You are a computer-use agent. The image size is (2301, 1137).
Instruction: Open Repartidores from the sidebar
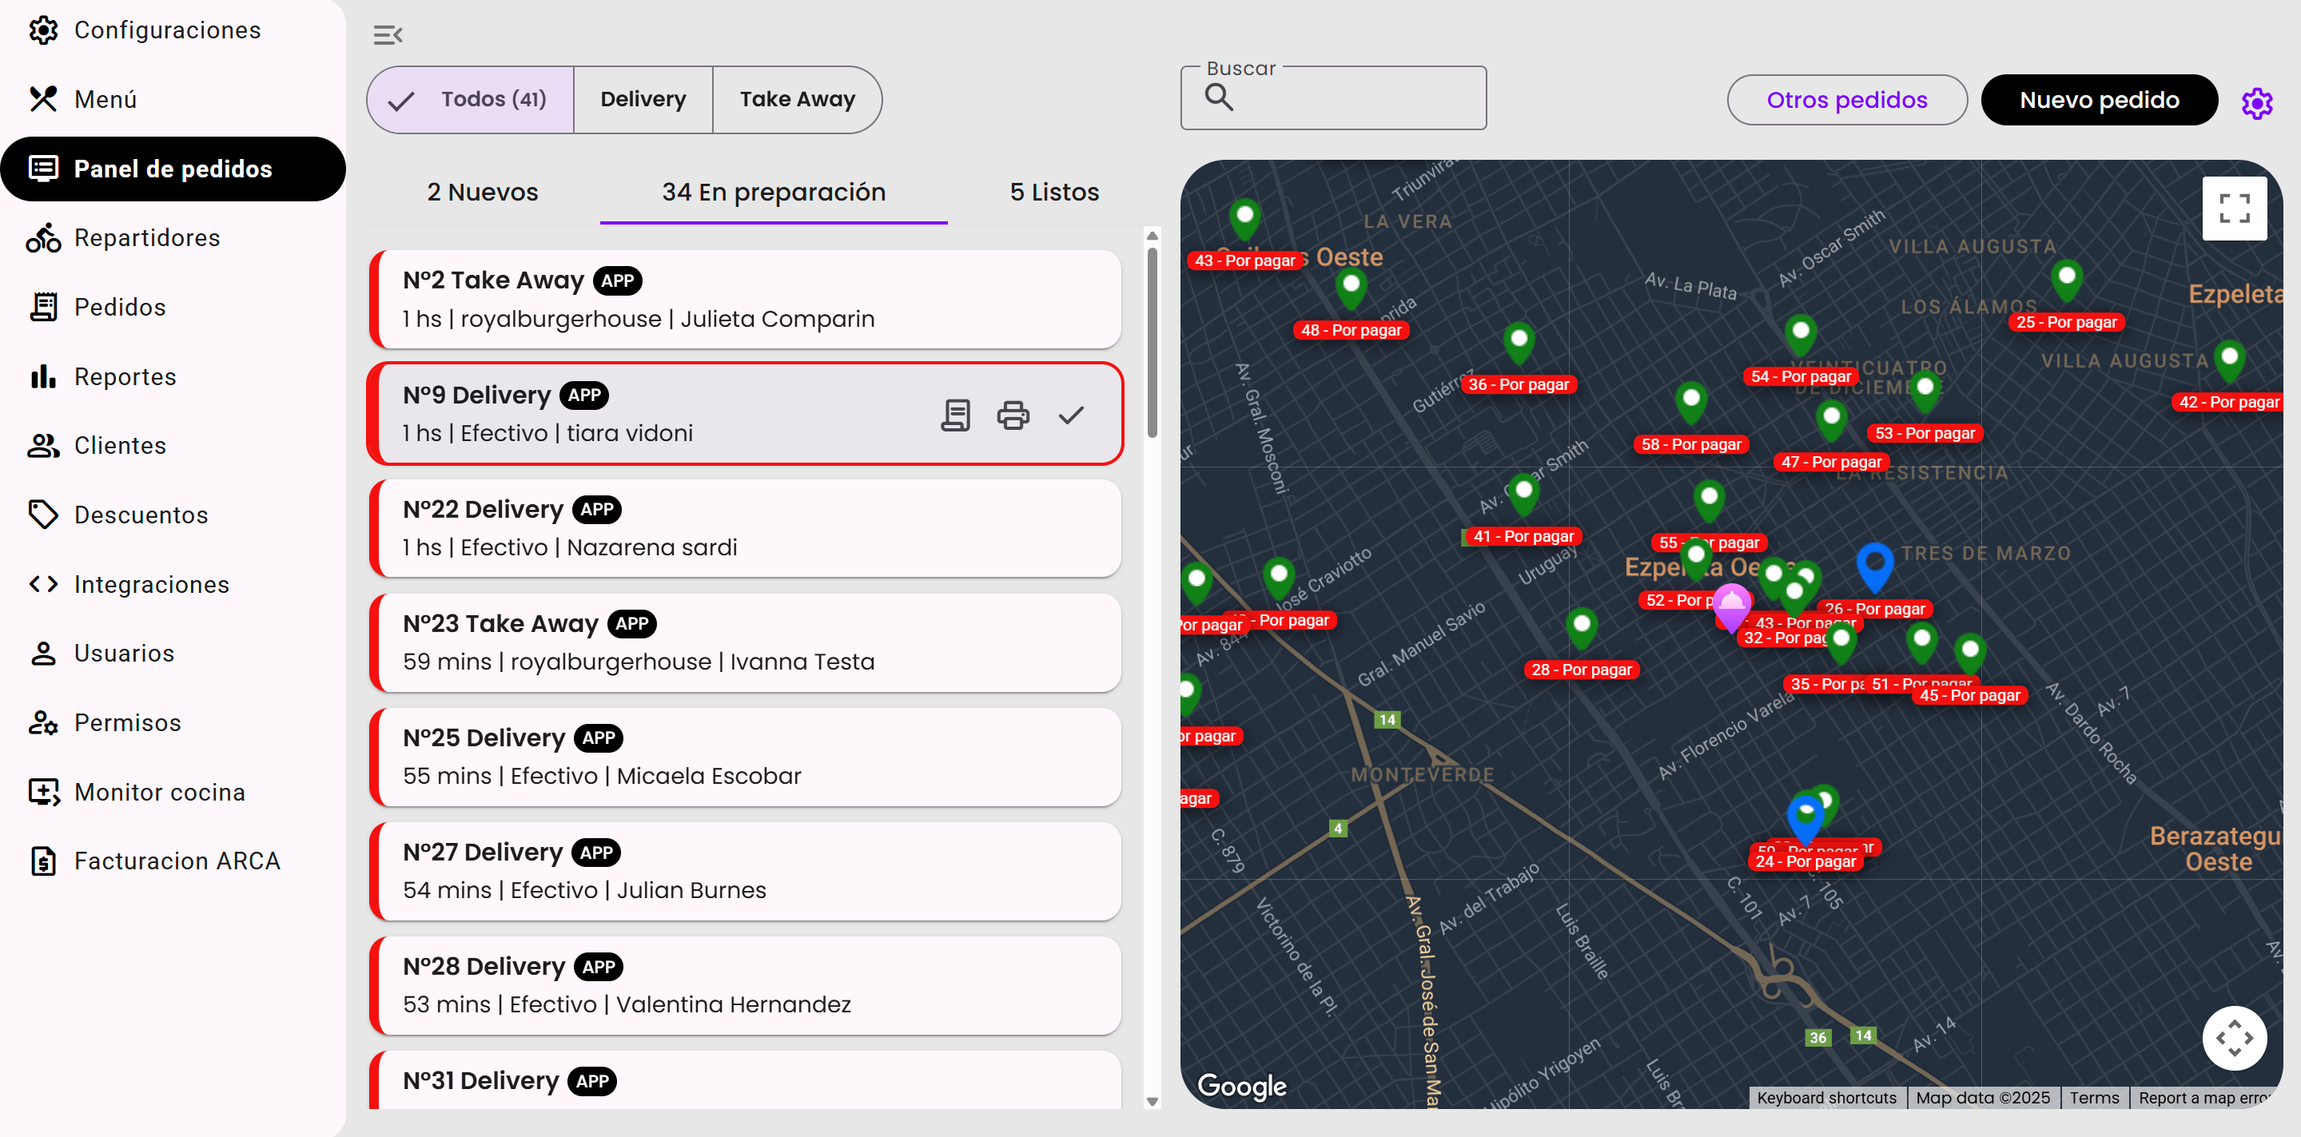coord(146,237)
